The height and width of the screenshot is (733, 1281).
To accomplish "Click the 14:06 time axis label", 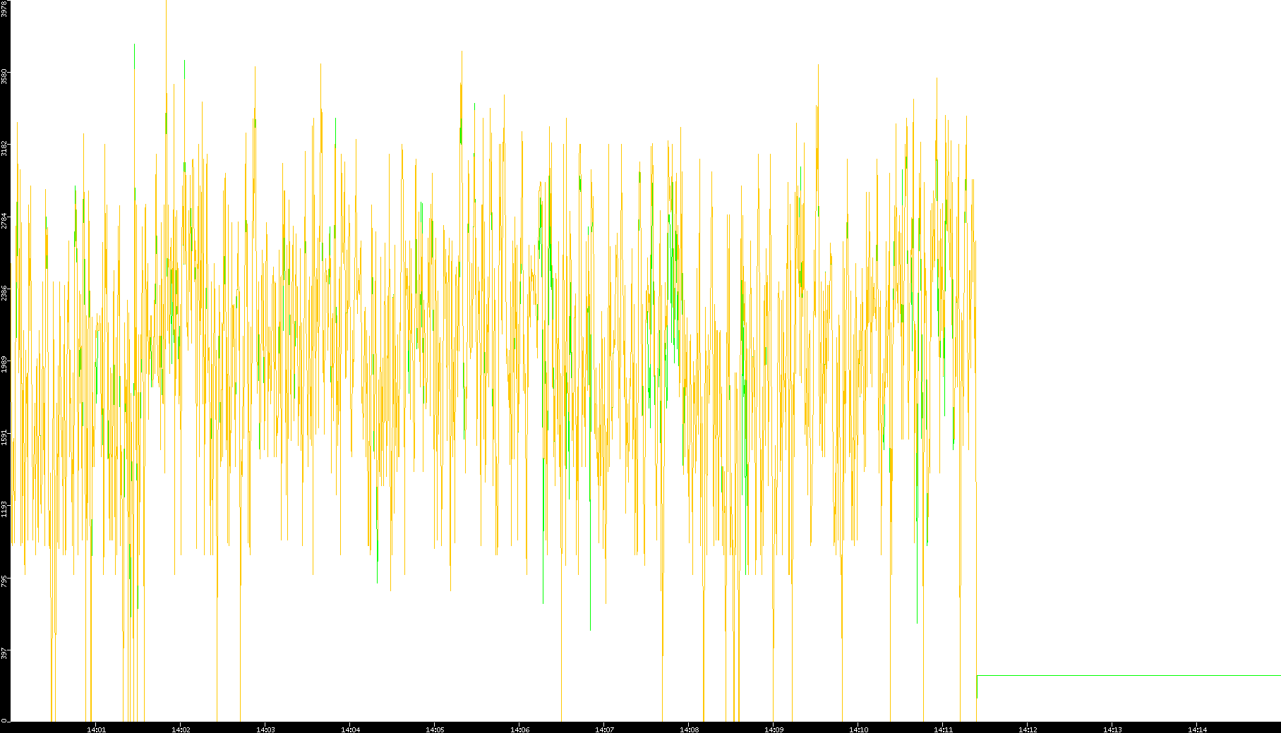I will (x=519, y=729).
